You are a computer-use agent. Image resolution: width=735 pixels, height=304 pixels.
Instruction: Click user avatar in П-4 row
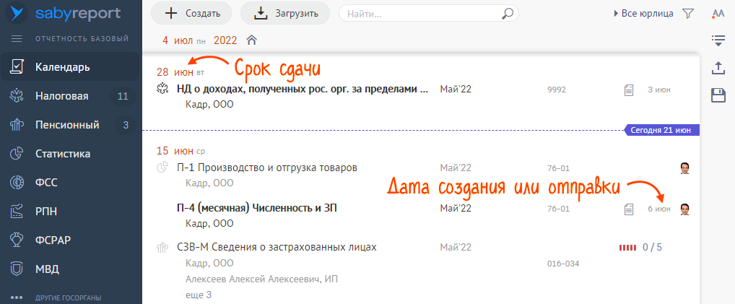pyautogui.click(x=685, y=209)
